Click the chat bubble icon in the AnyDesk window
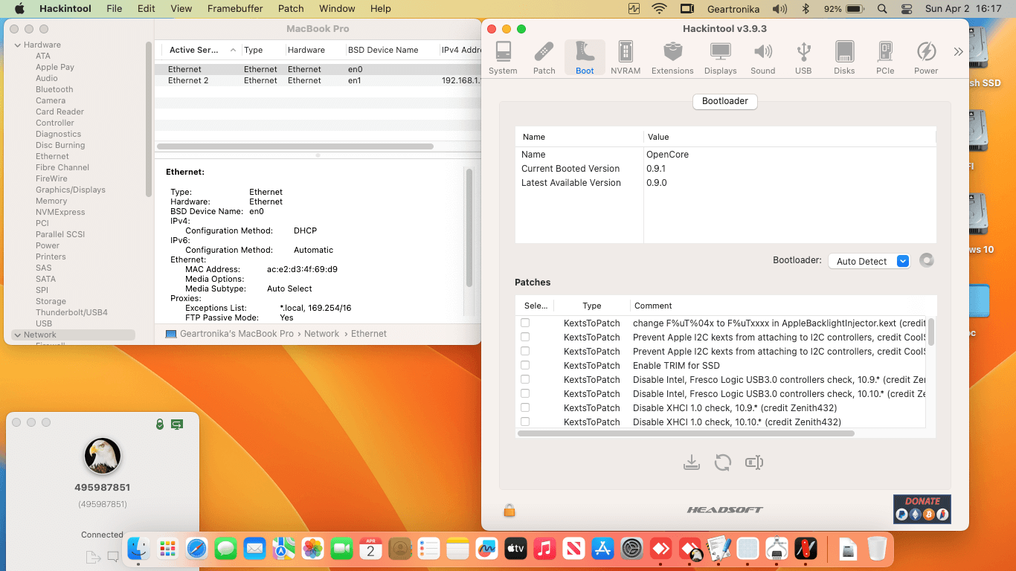This screenshot has height=571, width=1016. (113, 556)
